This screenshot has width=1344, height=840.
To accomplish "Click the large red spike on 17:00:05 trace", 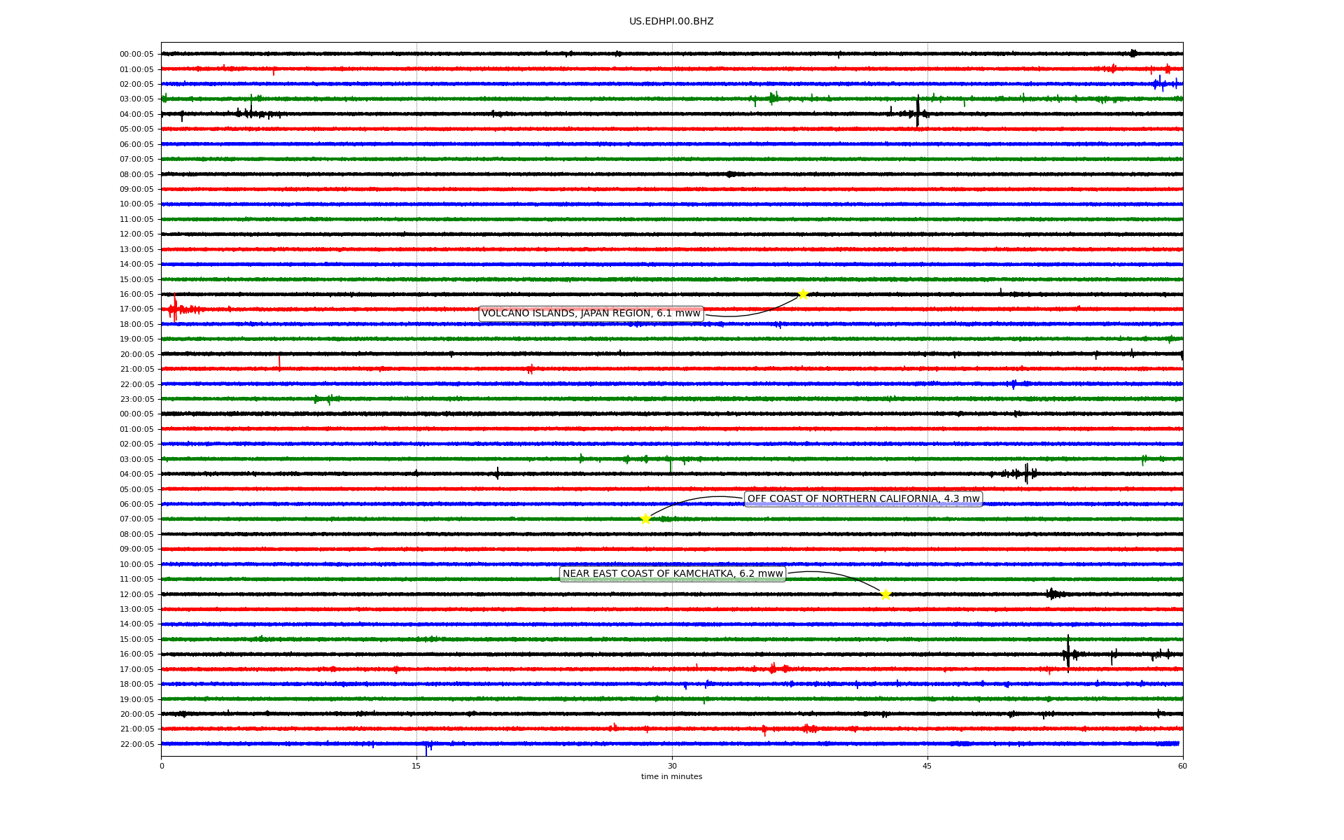I will tap(174, 309).
